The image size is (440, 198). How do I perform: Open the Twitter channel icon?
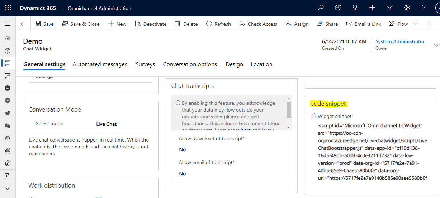(x=8, y=113)
